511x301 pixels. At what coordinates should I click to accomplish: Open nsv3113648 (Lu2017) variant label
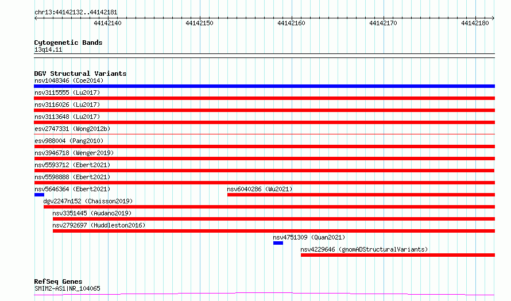click(x=67, y=117)
